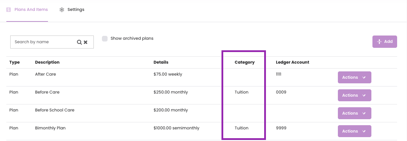
Task: Select the After Care plan row
Action: [202, 77]
